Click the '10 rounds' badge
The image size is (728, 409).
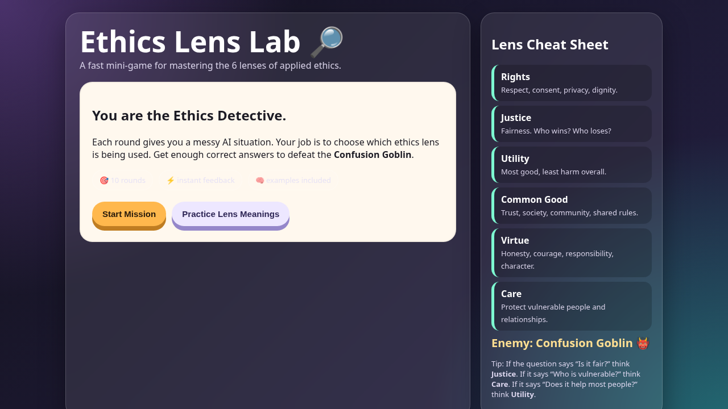(x=122, y=180)
